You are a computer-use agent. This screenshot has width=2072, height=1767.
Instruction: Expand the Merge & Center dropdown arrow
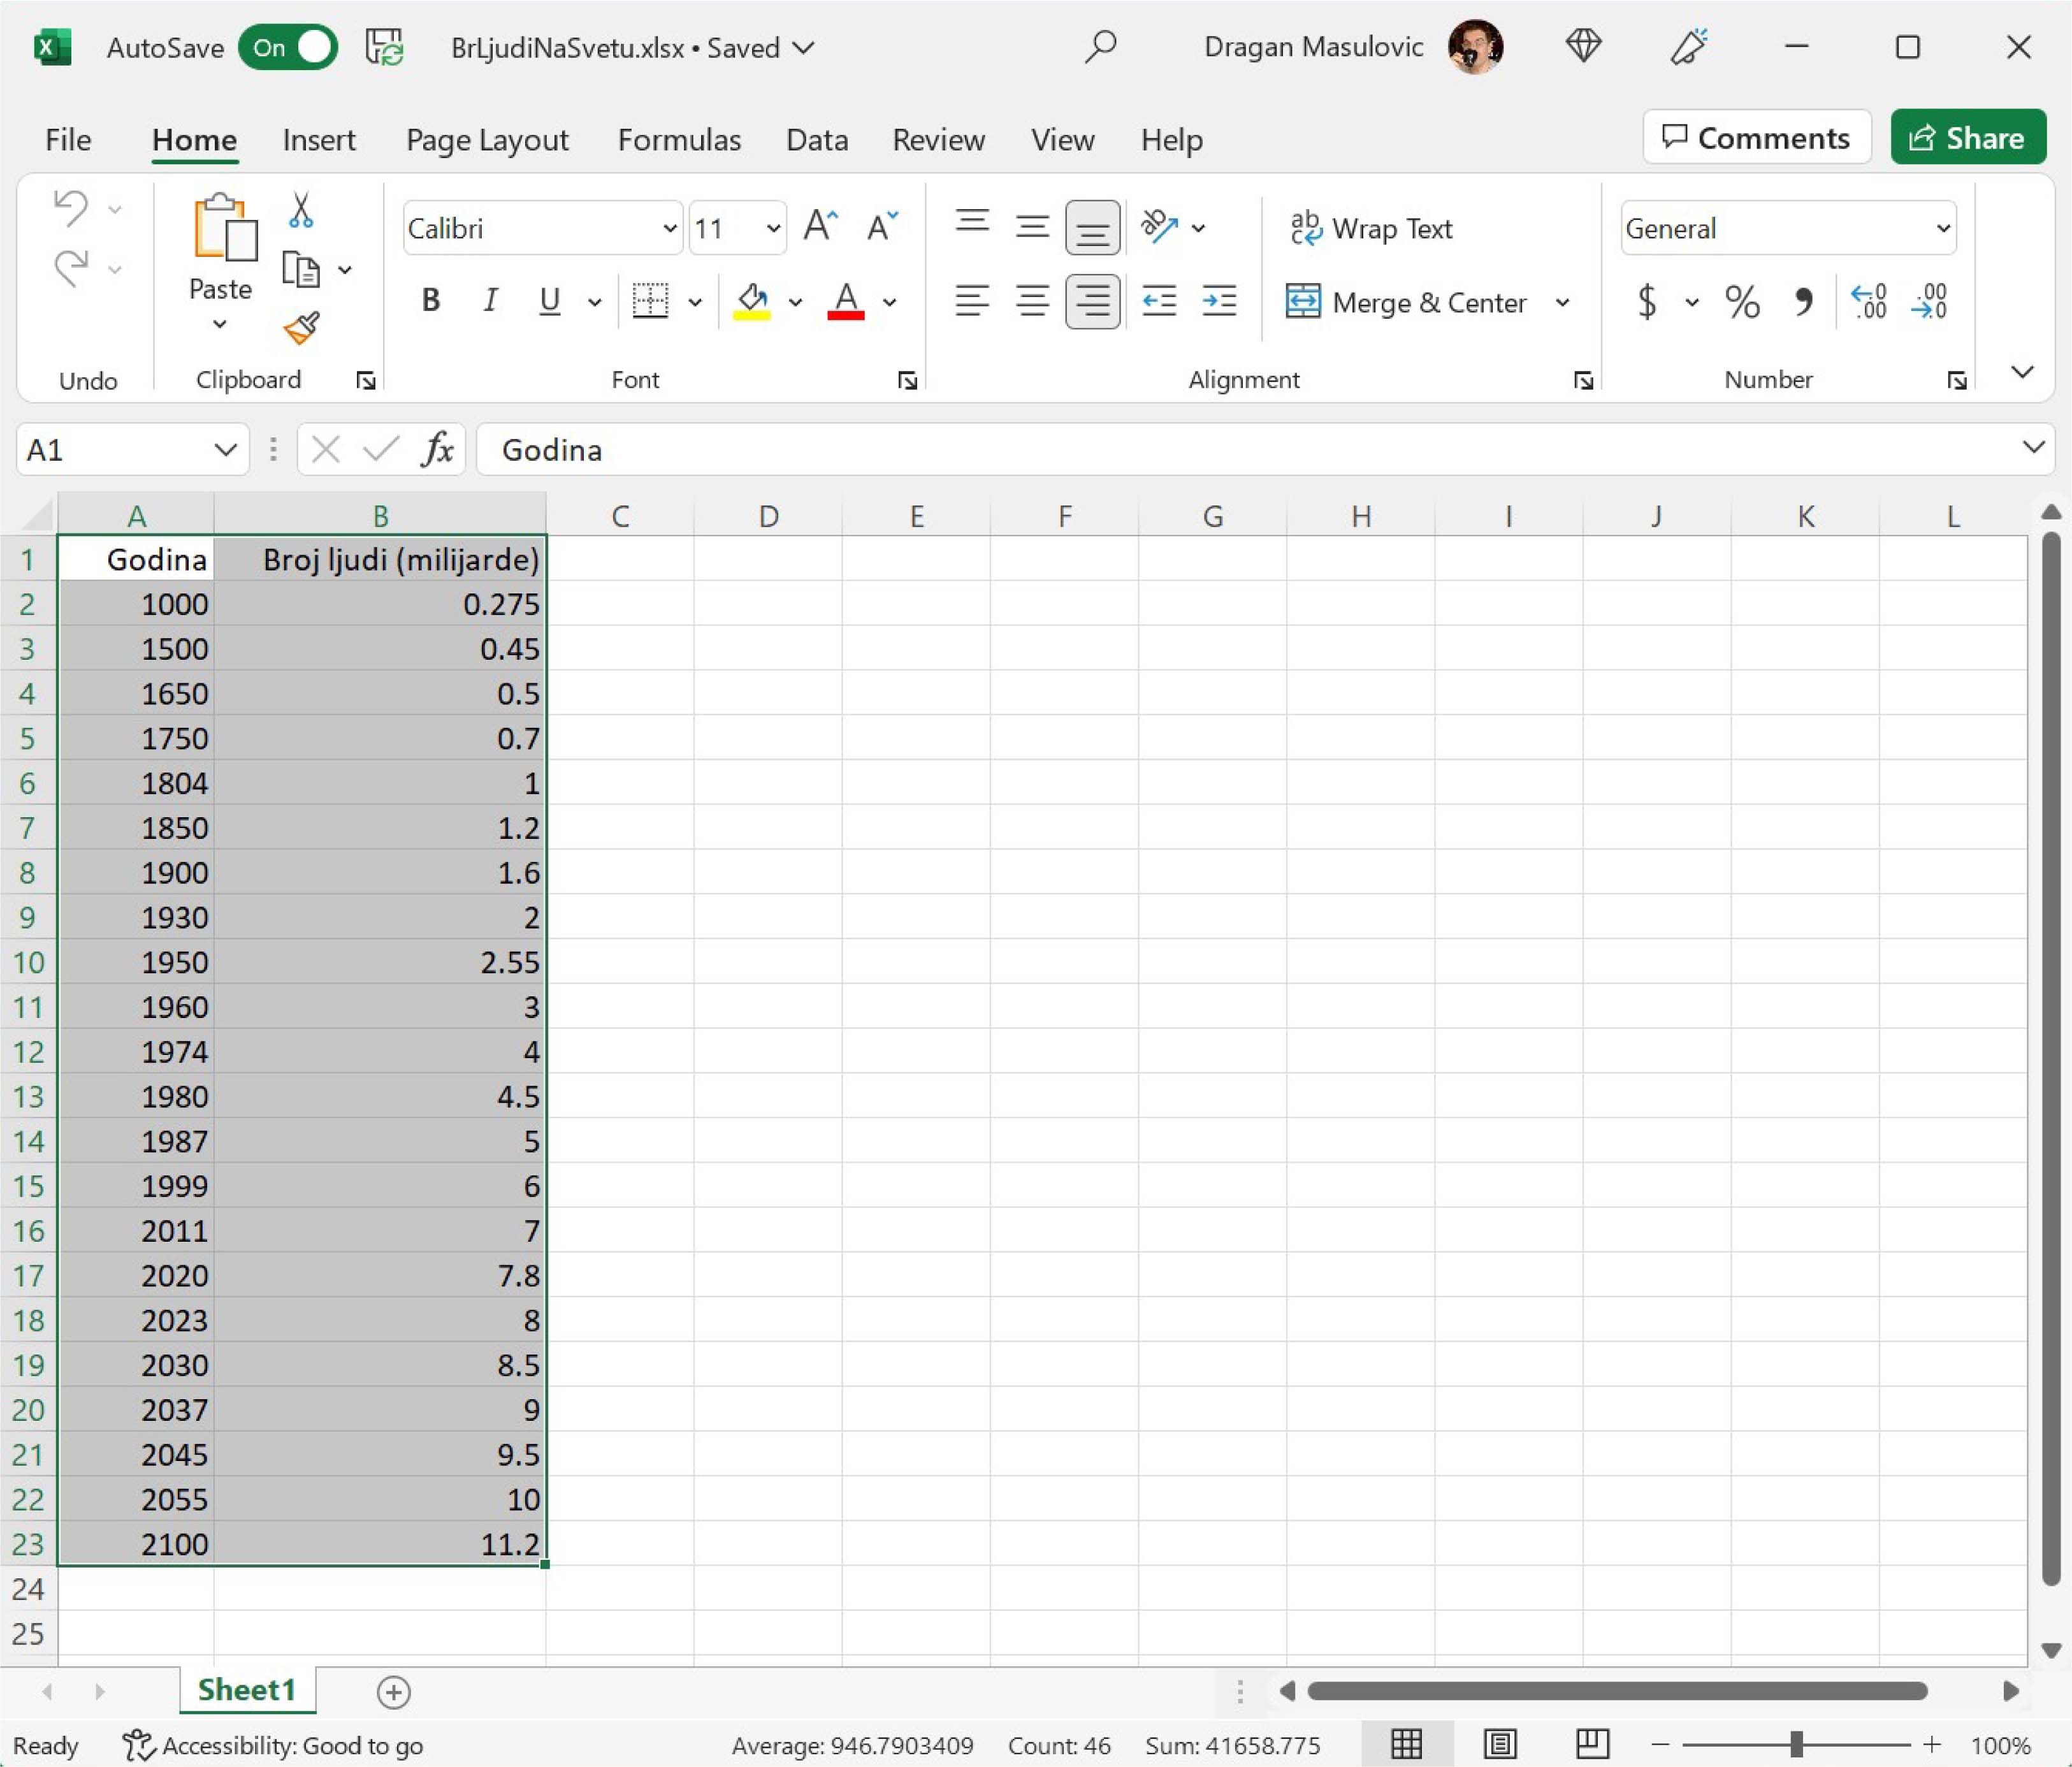[1562, 302]
